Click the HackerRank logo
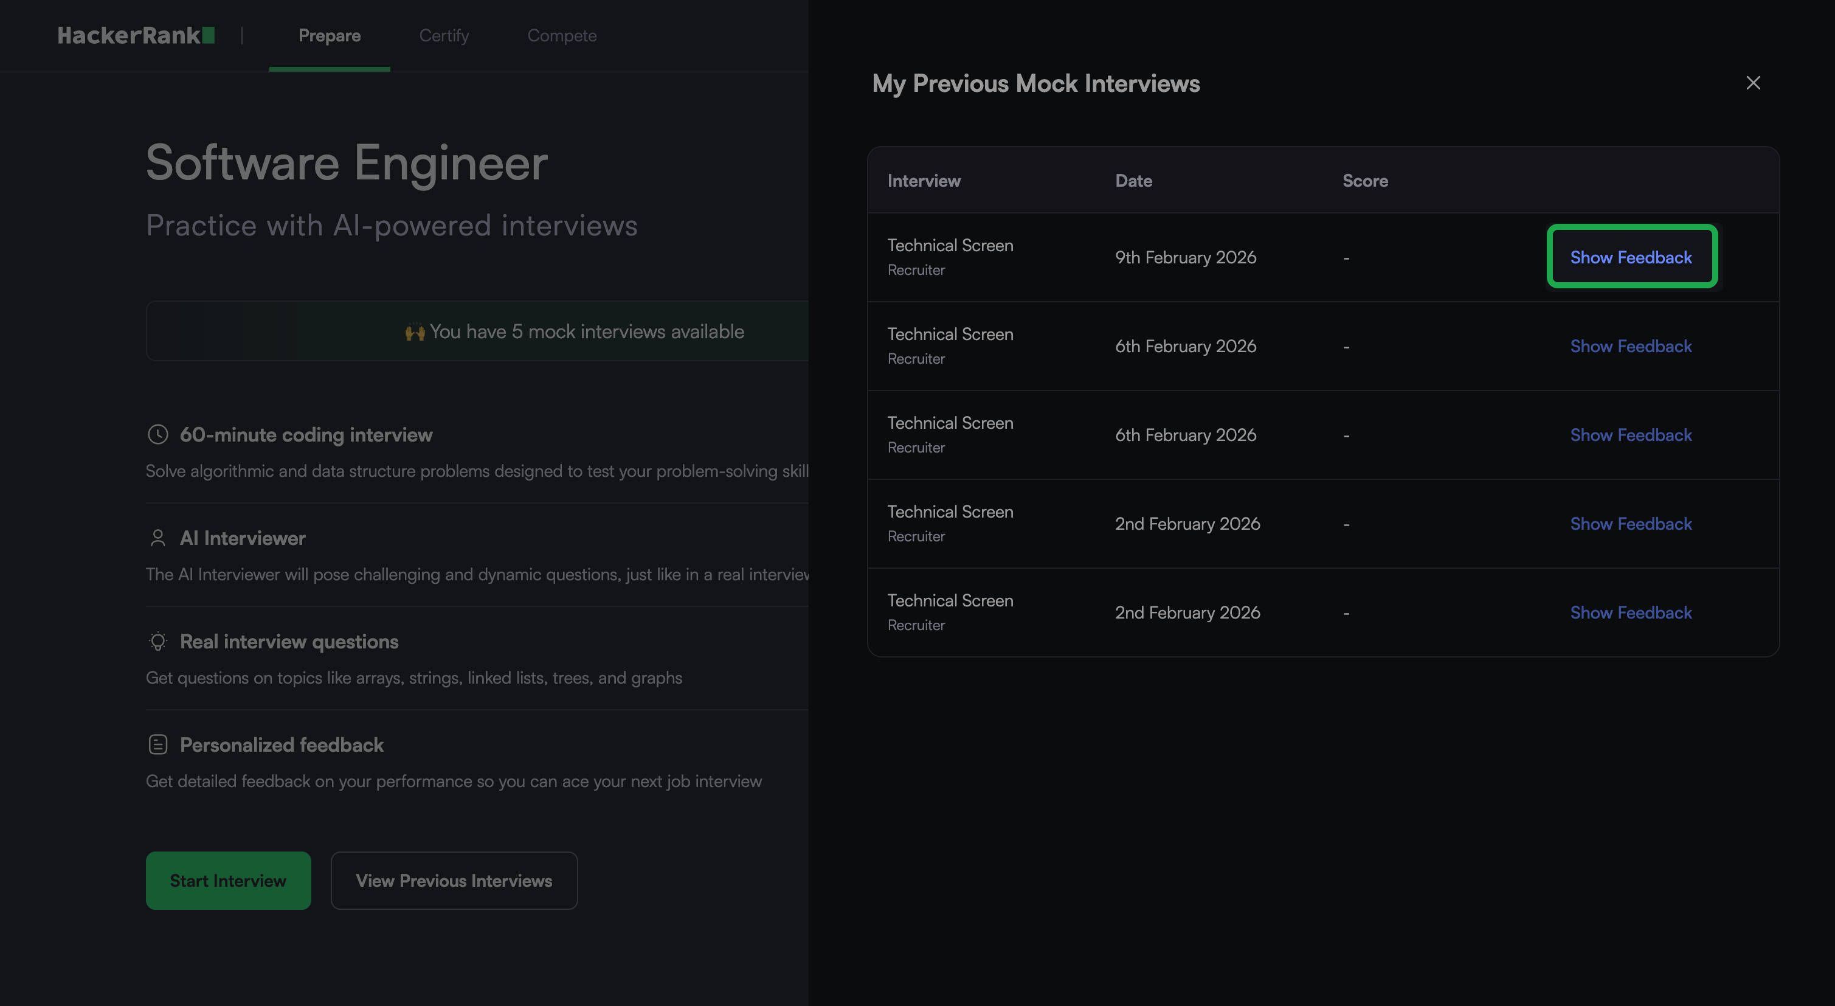Screen dimensions: 1835x1006 pos(136,36)
